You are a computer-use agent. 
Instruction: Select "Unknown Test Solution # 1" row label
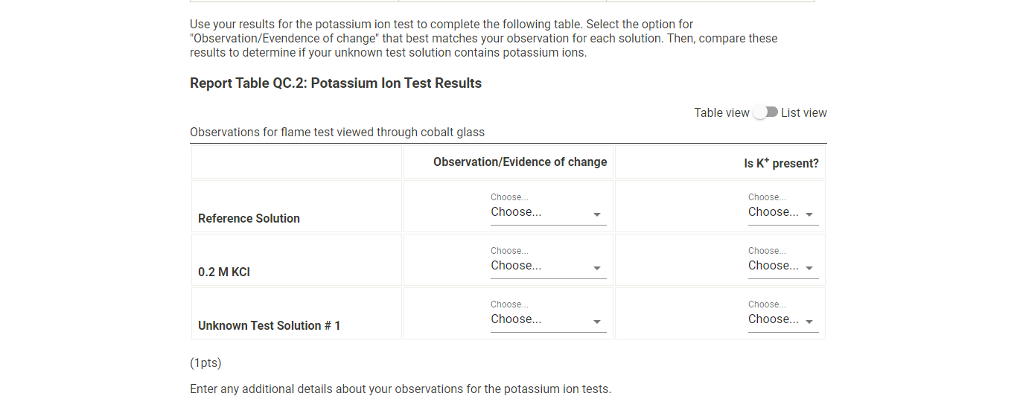pyautogui.click(x=269, y=325)
